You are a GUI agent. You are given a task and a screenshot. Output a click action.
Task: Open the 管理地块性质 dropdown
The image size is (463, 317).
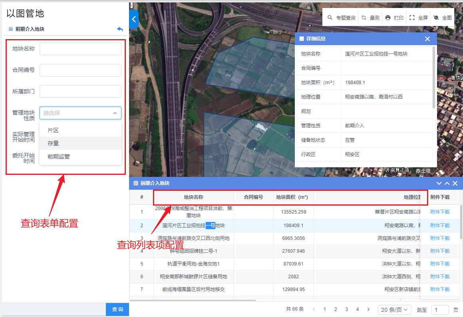[80, 113]
